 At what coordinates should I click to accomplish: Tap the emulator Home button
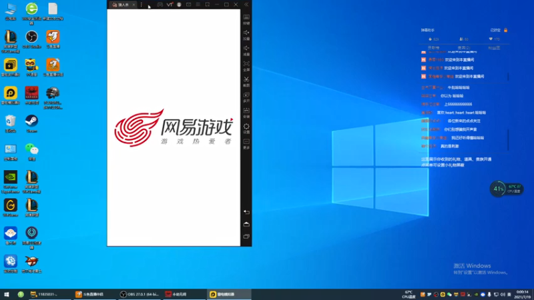246,224
